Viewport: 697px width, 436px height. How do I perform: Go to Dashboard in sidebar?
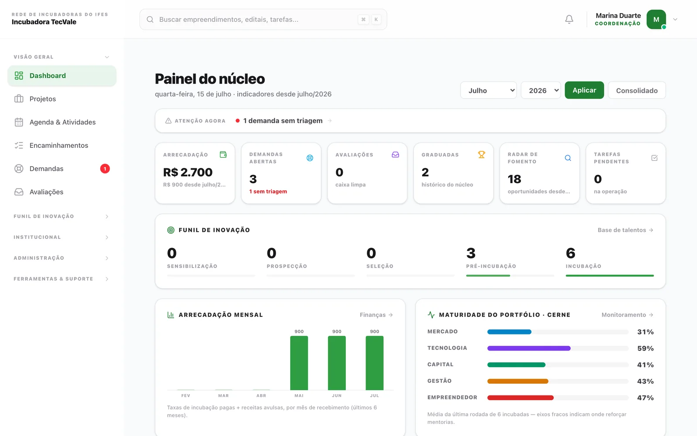(62, 76)
